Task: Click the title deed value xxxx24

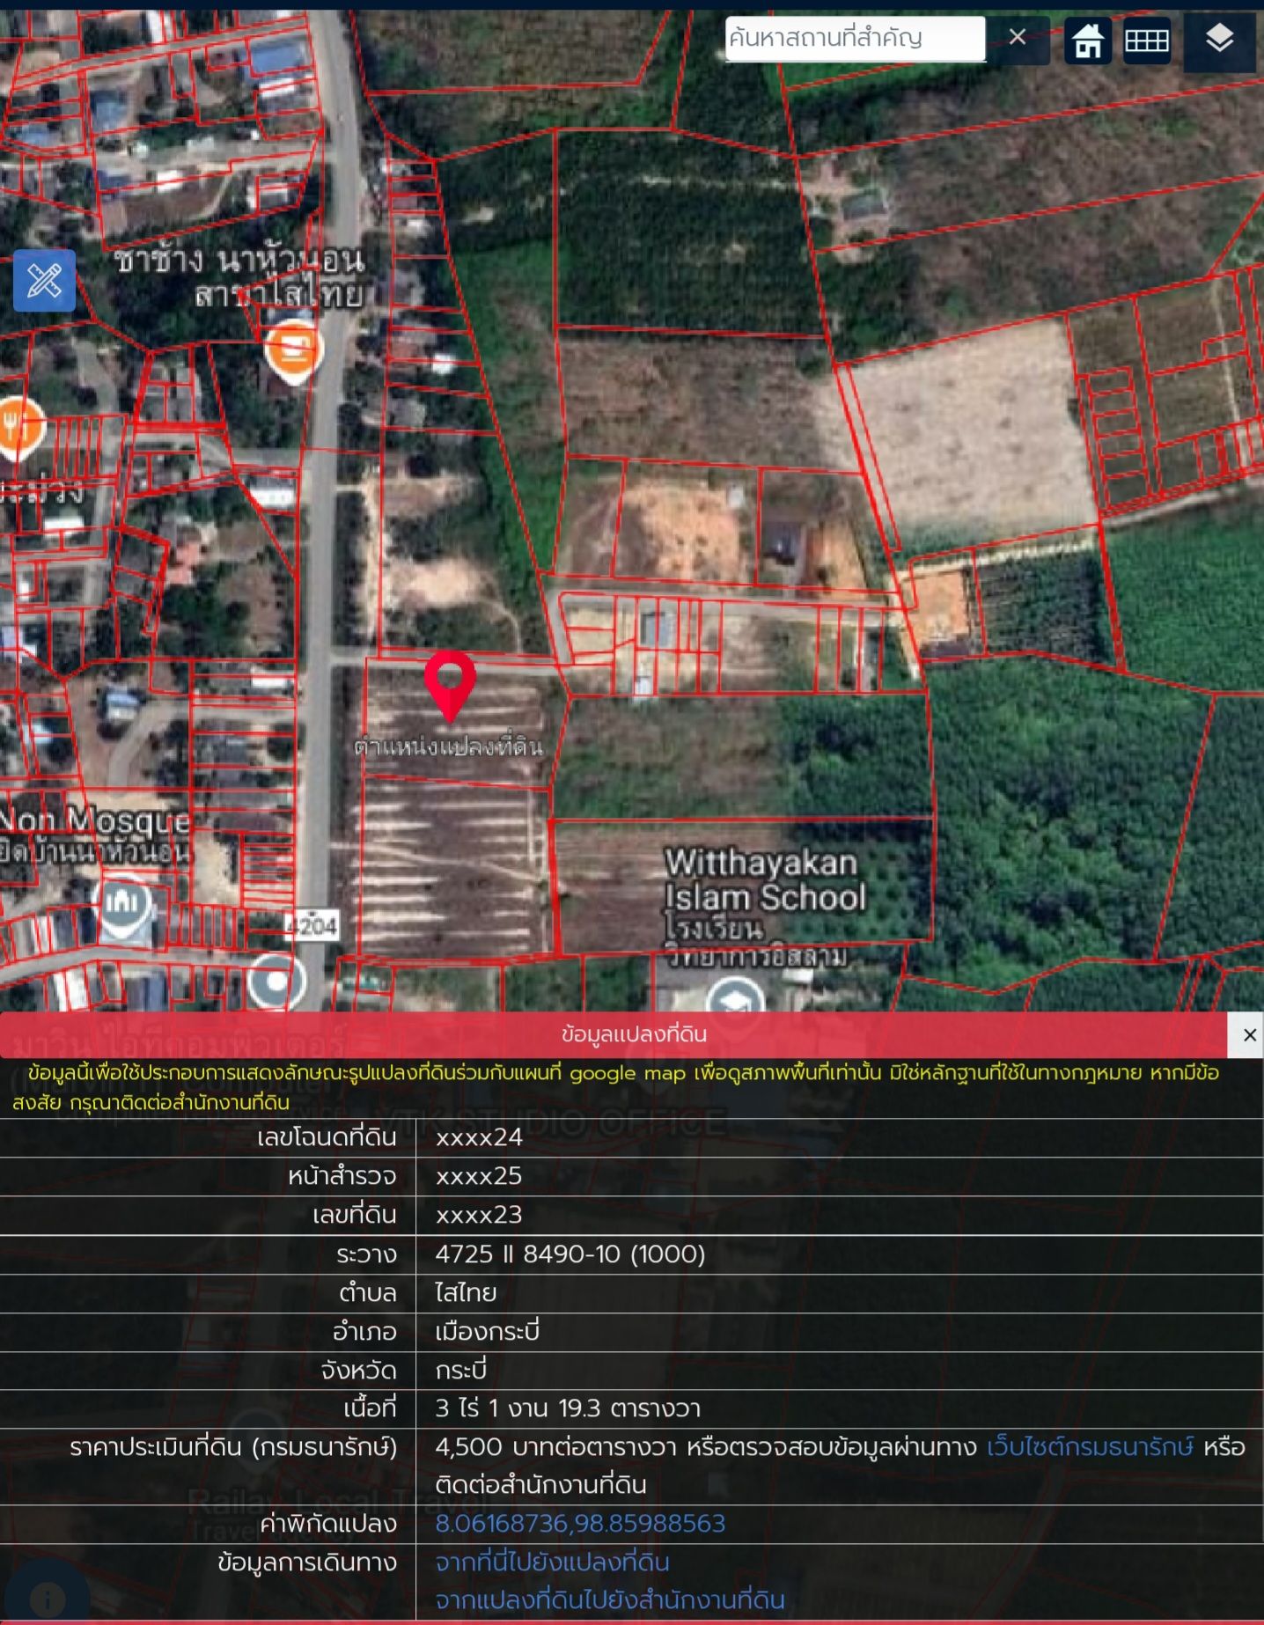Action: (x=479, y=1137)
